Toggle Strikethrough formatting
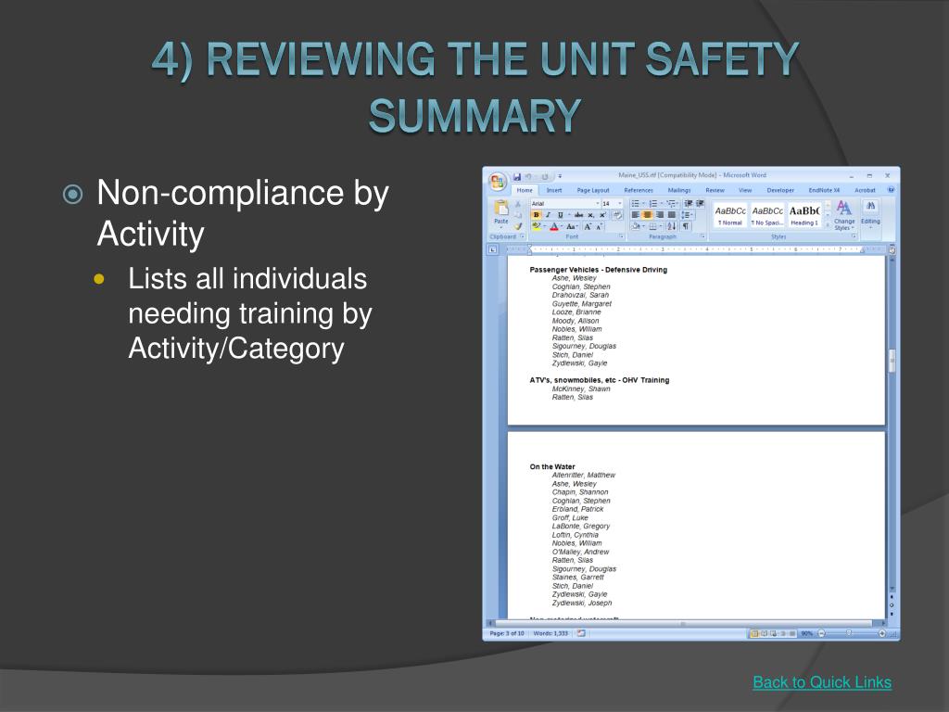The height and width of the screenshot is (712, 949). [x=578, y=215]
